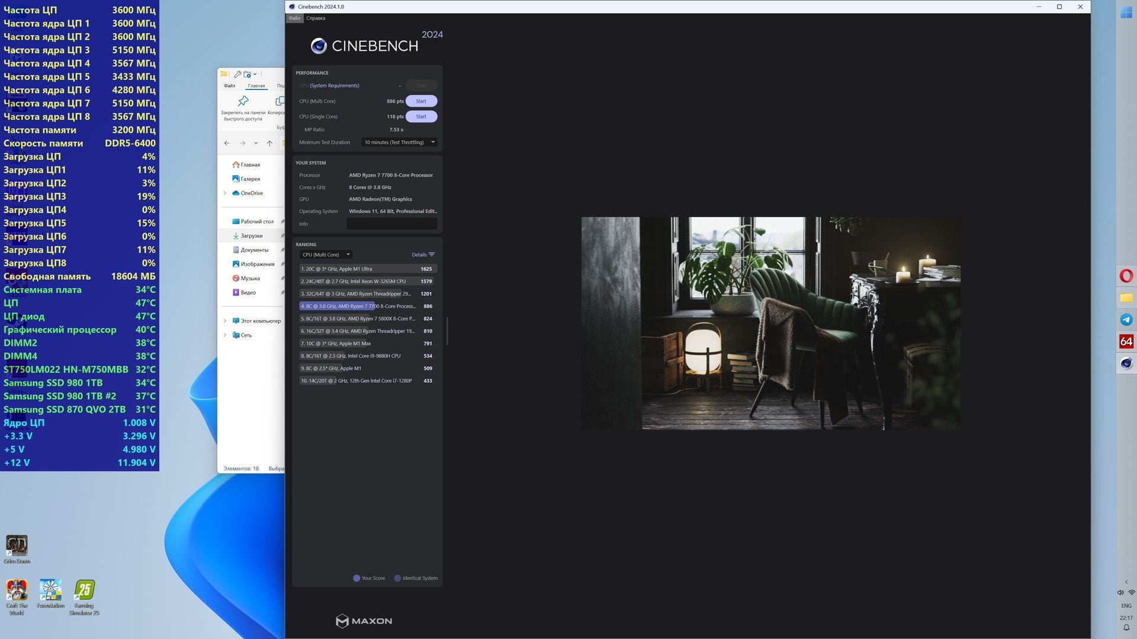The image size is (1137, 639).
Task: Expand the Сеть tree node
Action: [x=225, y=335]
